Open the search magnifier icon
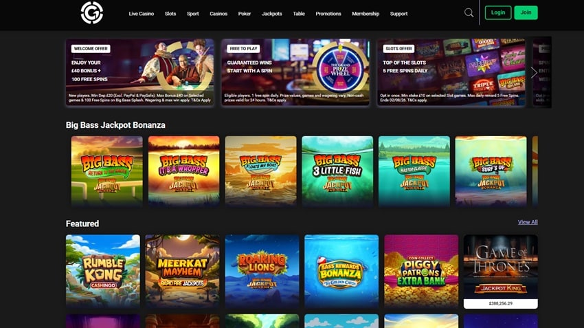 pos(469,13)
